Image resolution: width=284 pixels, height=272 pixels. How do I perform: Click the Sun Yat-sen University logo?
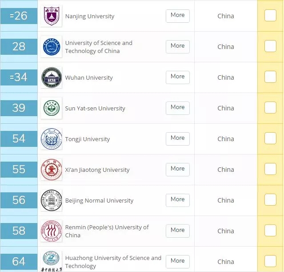(x=51, y=108)
